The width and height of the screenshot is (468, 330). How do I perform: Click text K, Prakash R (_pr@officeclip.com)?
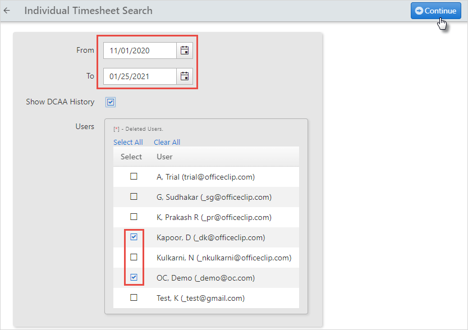[x=214, y=217]
